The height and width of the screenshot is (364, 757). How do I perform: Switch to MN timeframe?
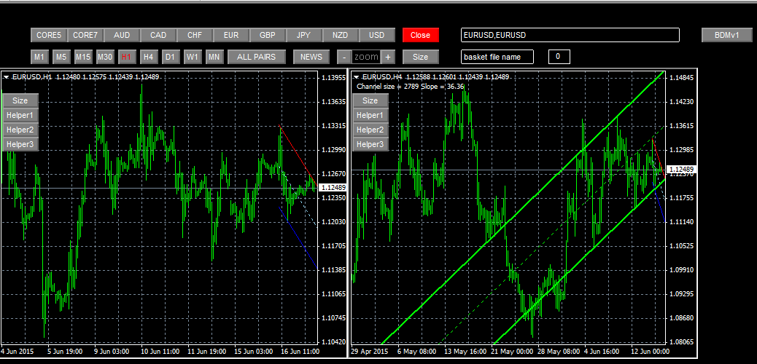214,57
